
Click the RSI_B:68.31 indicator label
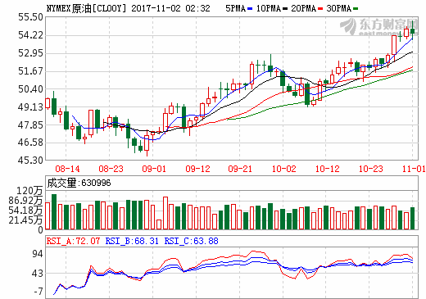pyautogui.click(x=132, y=241)
